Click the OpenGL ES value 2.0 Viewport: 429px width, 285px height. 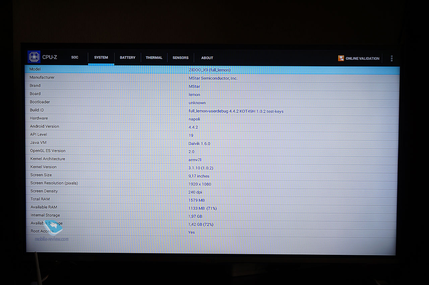point(191,152)
